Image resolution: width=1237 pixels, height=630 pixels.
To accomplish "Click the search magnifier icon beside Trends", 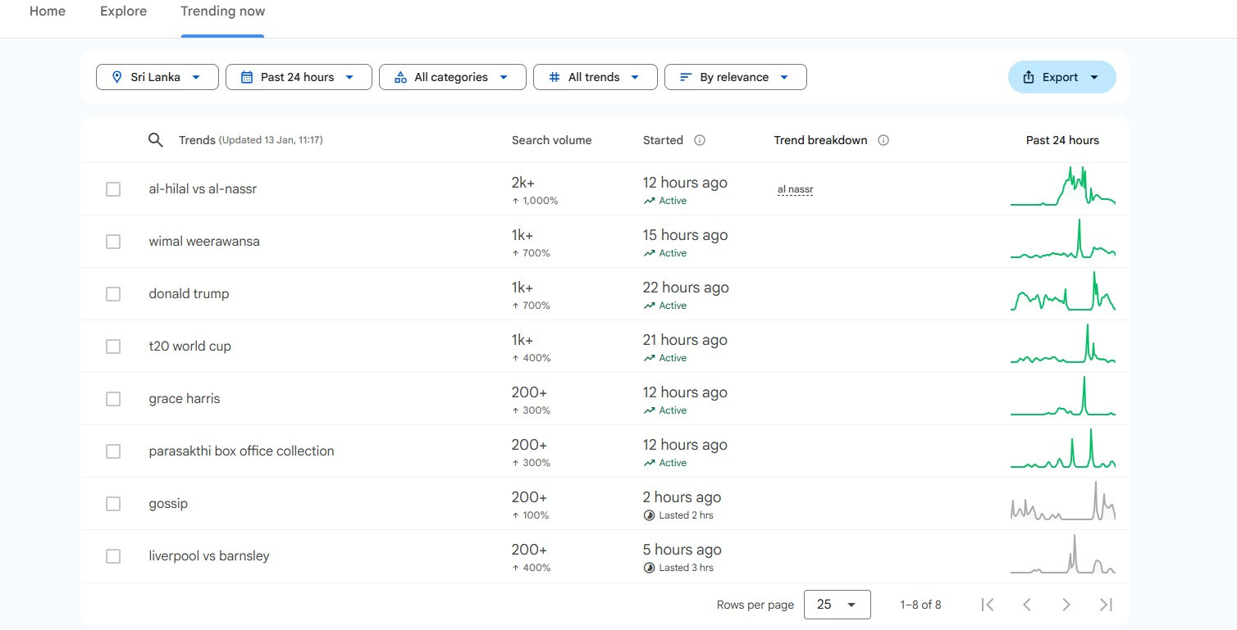I will click(x=155, y=140).
